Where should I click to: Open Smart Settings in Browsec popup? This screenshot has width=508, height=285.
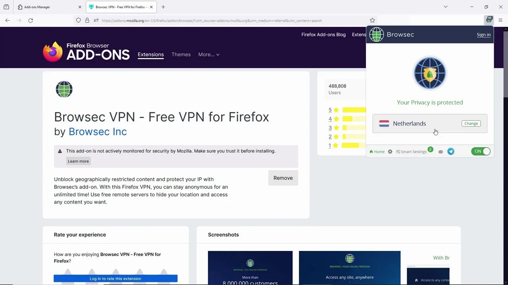click(411, 152)
